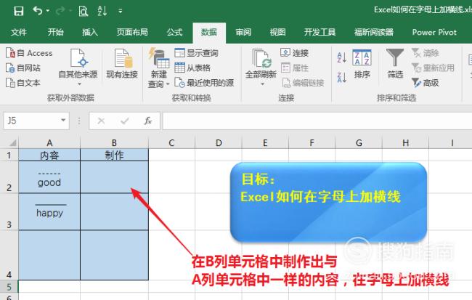Click the fx Insert Function icon

pyautogui.click(x=148, y=121)
